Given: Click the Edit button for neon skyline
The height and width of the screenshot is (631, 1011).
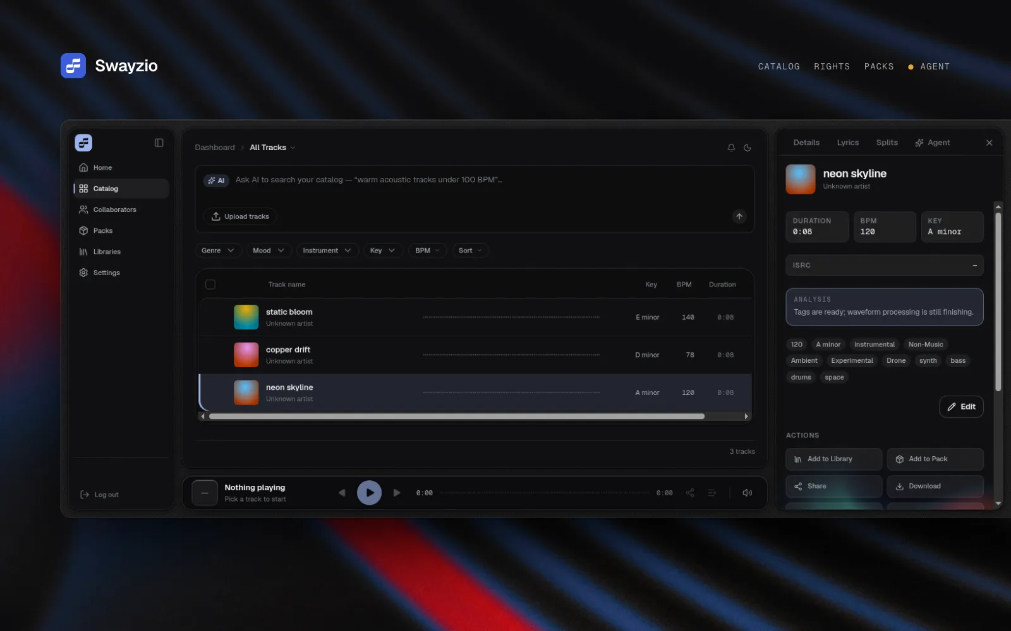Looking at the screenshot, I should point(961,407).
